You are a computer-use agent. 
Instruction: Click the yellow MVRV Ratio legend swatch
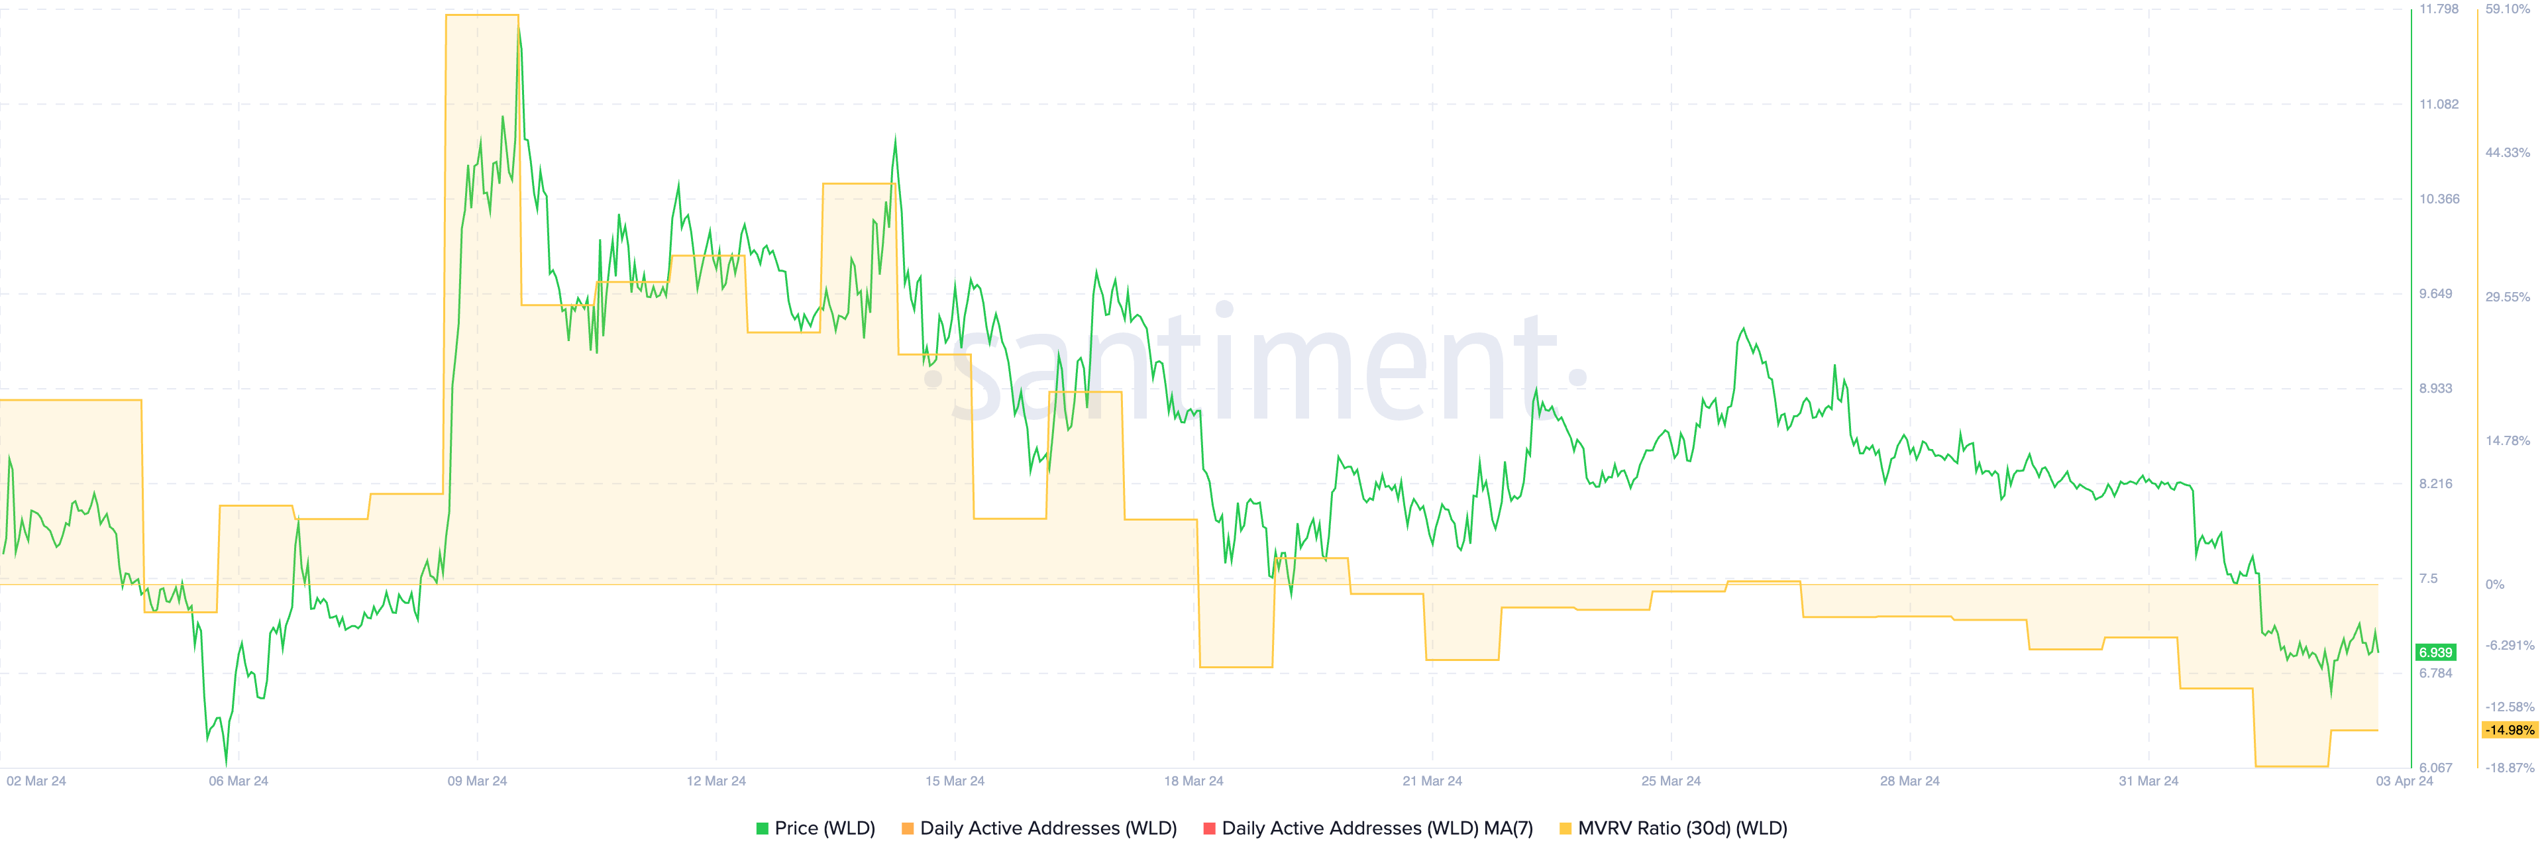tap(1565, 829)
